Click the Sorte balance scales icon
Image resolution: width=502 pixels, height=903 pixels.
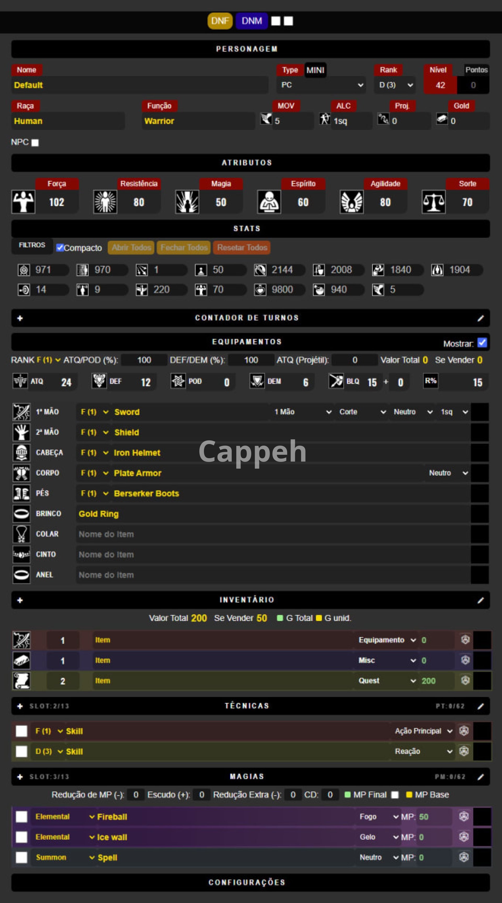tap(433, 202)
